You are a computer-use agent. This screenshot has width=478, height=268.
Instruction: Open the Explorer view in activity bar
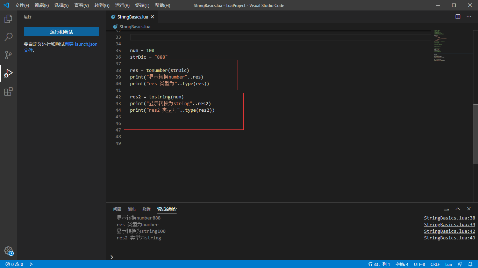click(8, 19)
